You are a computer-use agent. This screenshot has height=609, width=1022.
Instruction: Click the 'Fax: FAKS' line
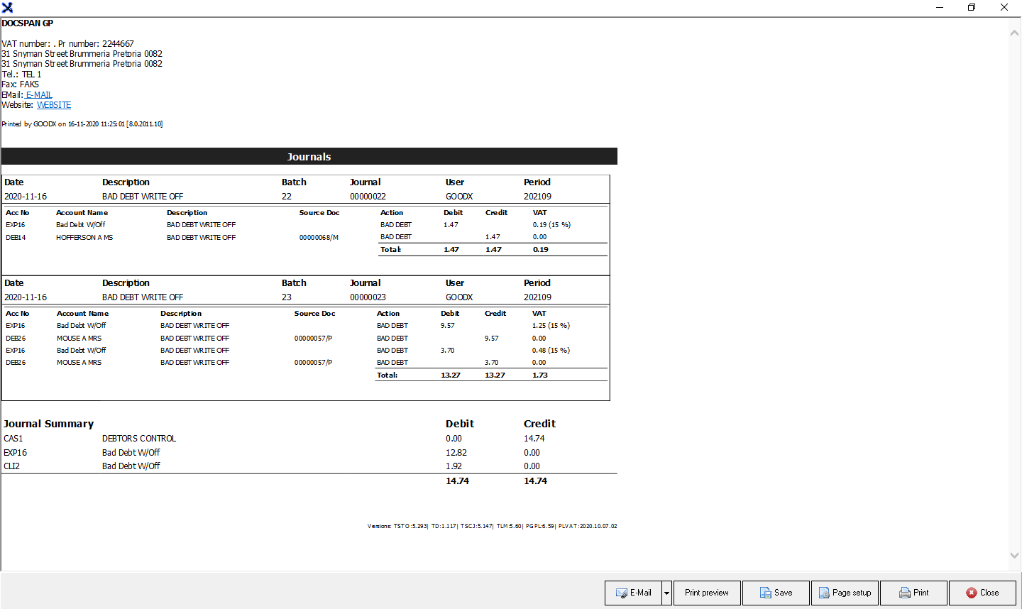click(x=21, y=84)
